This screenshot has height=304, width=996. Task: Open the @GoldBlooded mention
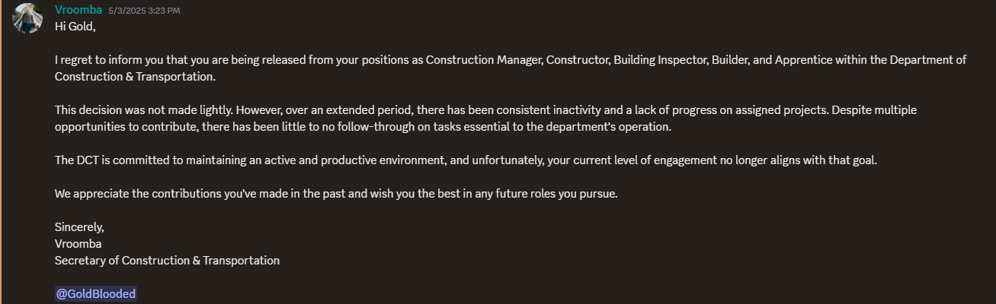click(95, 294)
